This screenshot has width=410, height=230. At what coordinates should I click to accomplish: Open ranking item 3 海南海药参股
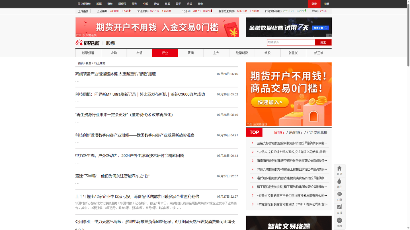292,161
